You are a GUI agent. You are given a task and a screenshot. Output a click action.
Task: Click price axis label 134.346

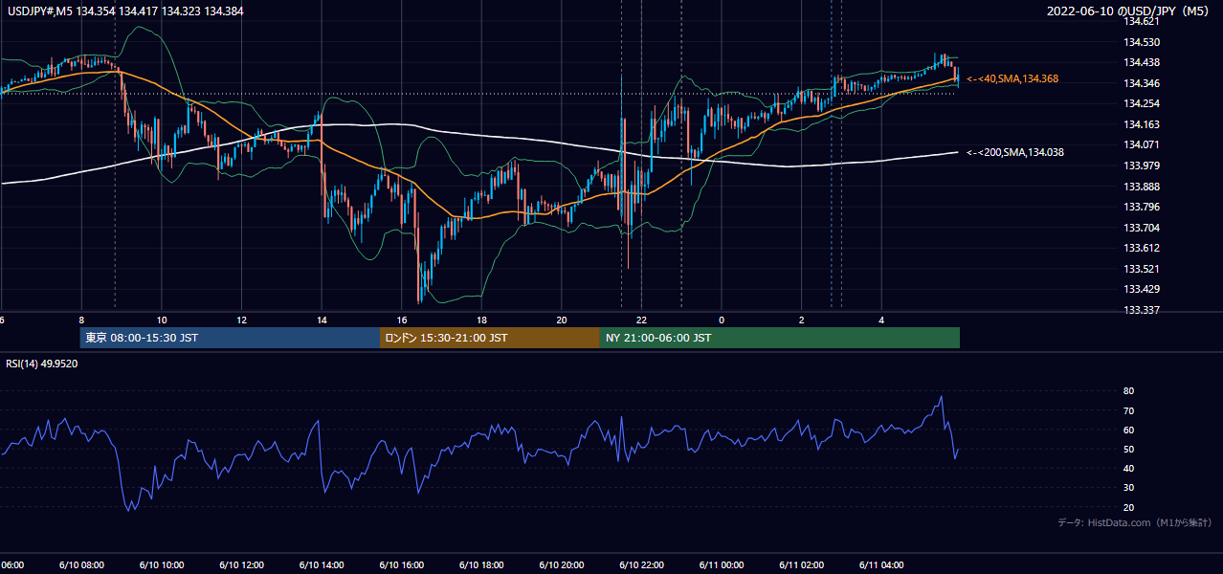point(1141,83)
